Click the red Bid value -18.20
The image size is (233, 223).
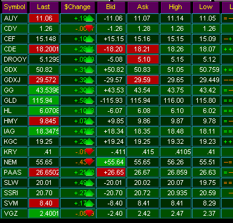point(111,49)
